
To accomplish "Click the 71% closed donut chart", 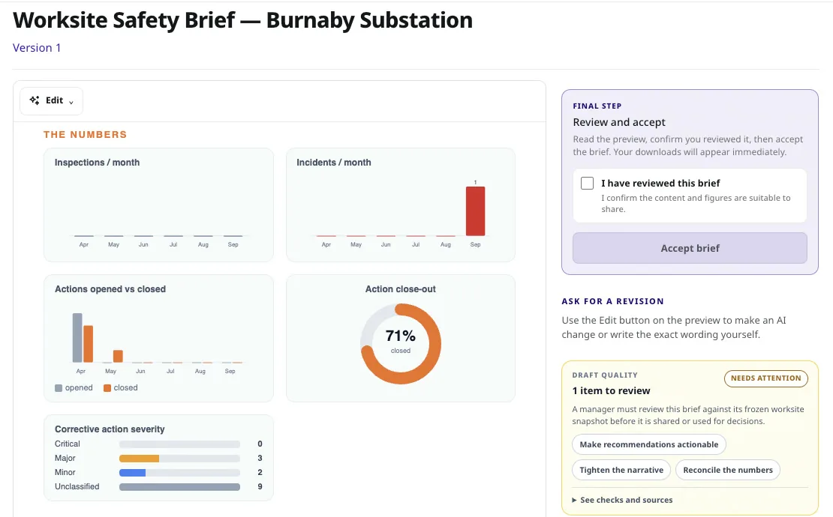I will tap(401, 344).
